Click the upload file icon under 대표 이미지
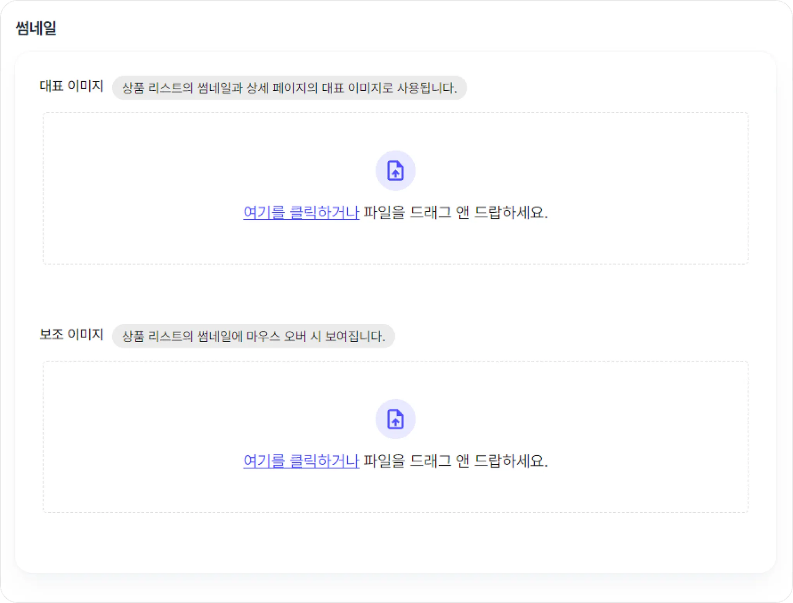 (395, 171)
